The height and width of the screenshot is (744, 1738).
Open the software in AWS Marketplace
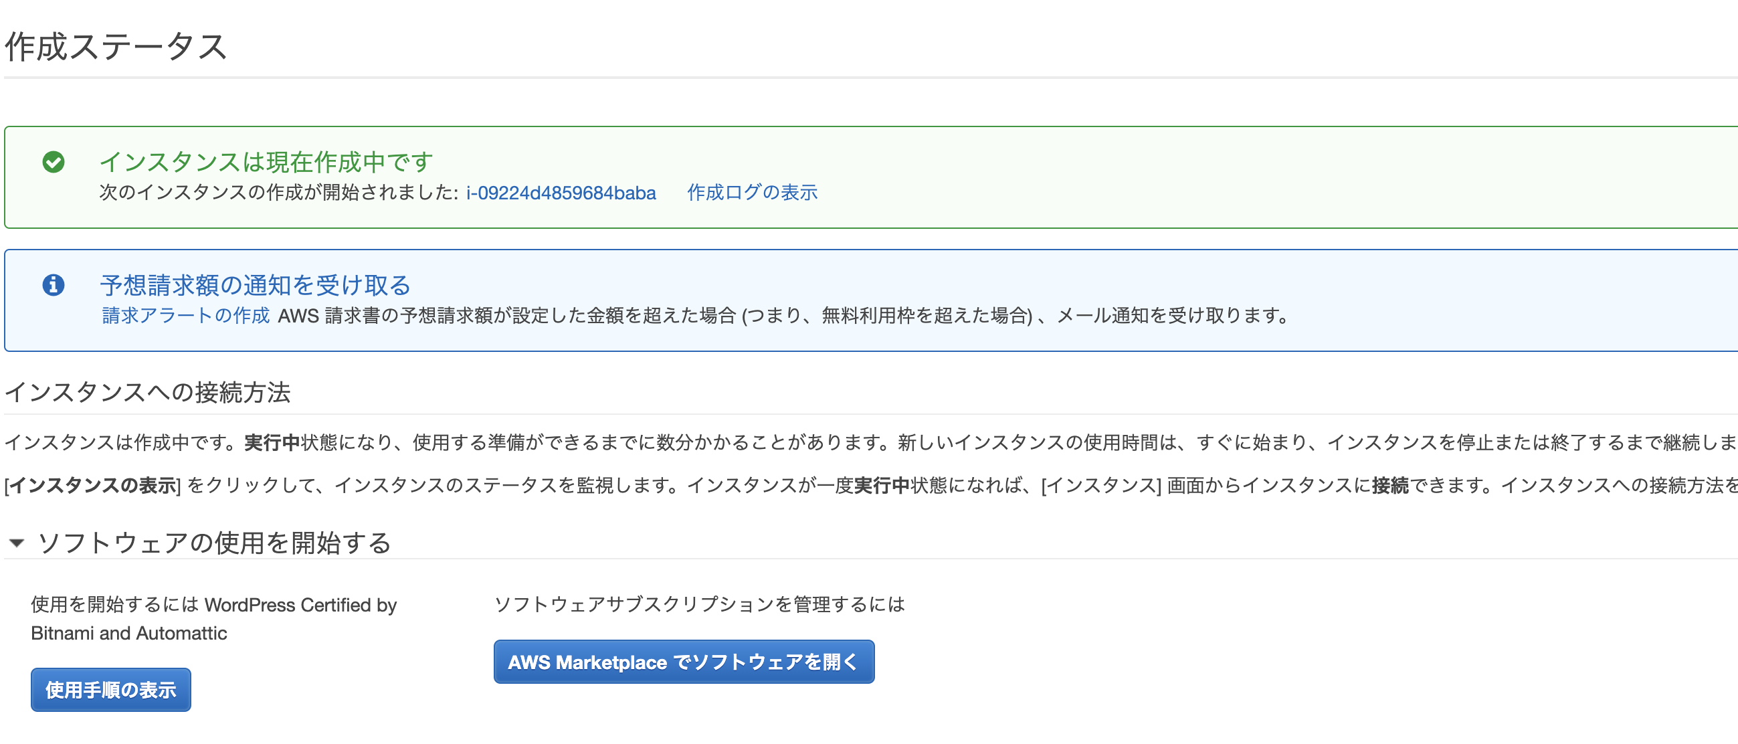[684, 662]
